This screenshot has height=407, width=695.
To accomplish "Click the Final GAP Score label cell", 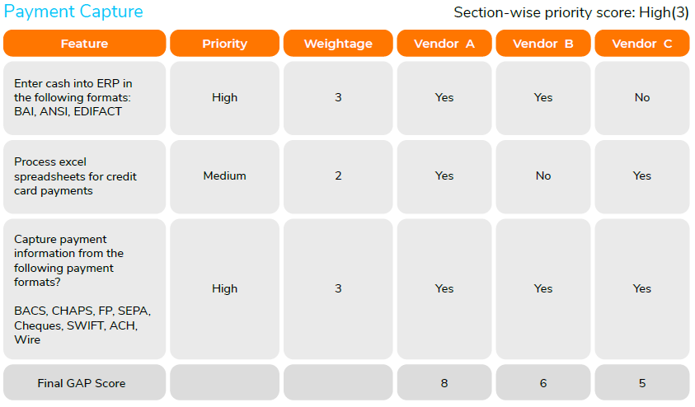I will click(84, 383).
